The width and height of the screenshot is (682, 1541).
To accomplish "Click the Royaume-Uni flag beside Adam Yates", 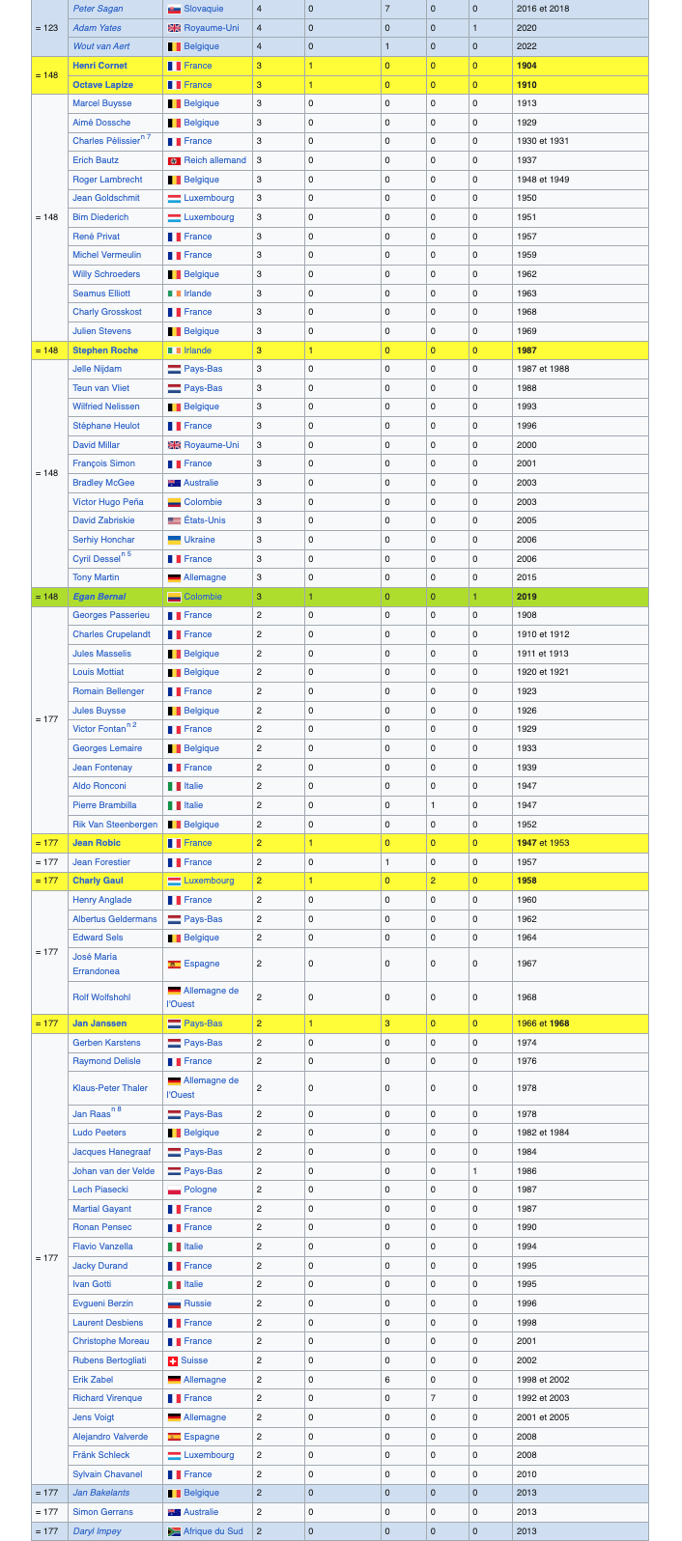I will 174,28.
